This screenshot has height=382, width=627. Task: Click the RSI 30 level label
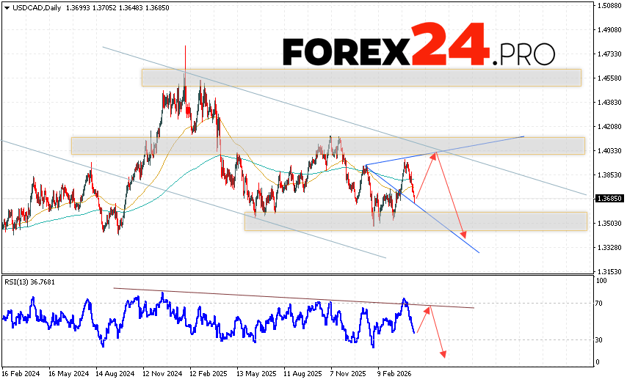point(599,340)
